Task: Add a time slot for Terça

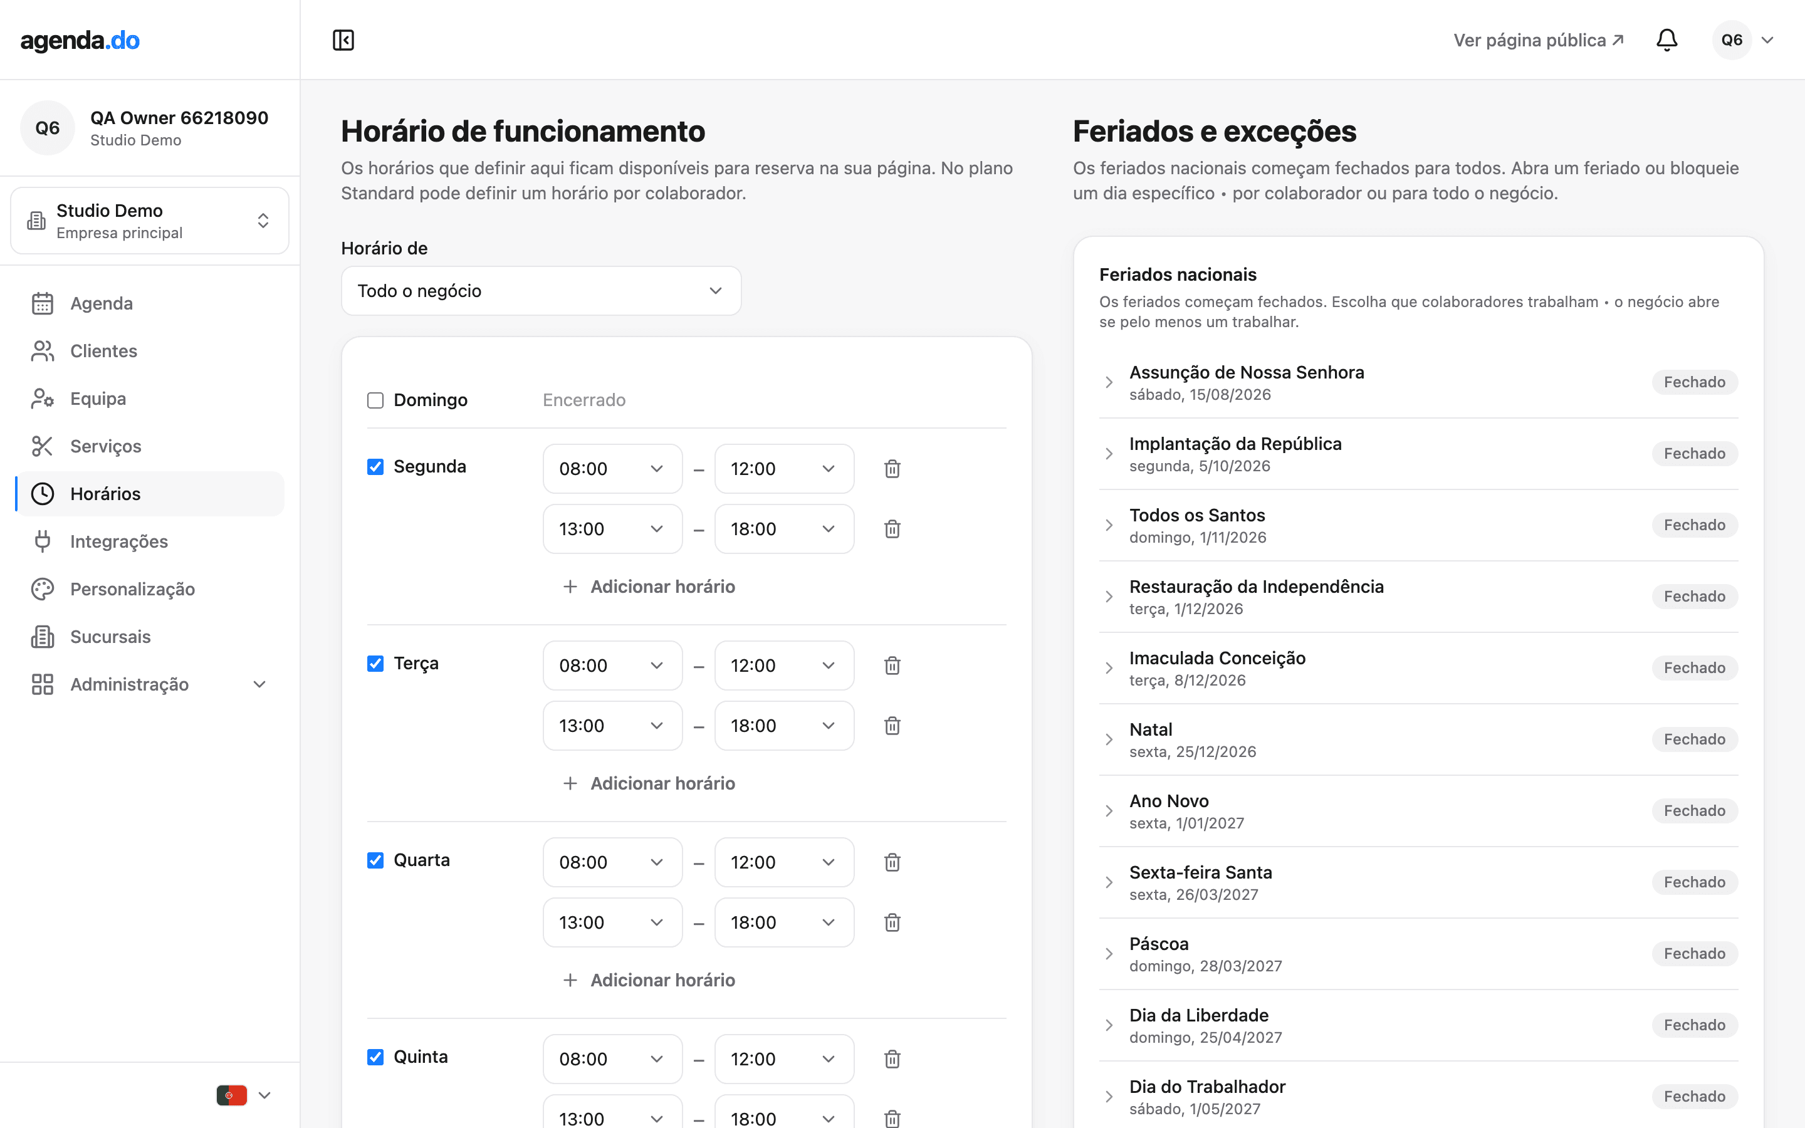Action: pos(649,784)
